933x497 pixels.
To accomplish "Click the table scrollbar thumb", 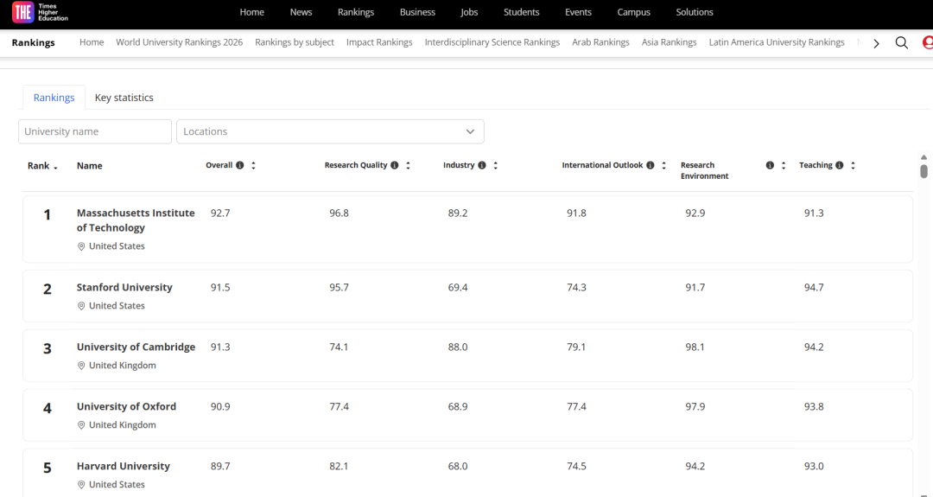I will coord(924,171).
